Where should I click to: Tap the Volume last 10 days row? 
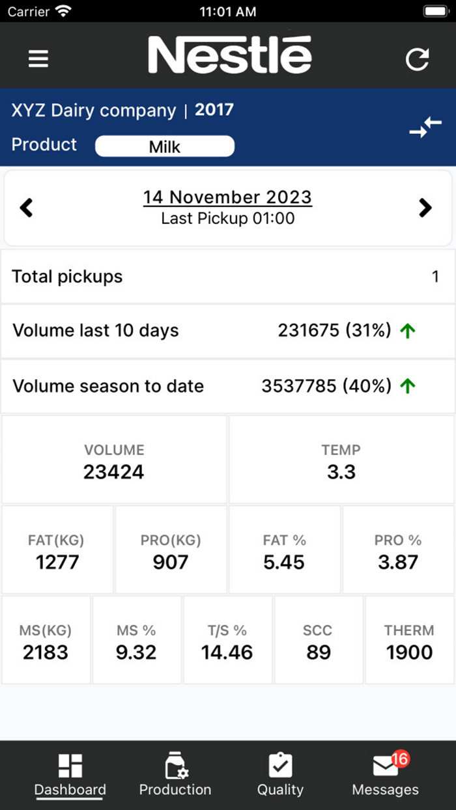click(x=228, y=330)
